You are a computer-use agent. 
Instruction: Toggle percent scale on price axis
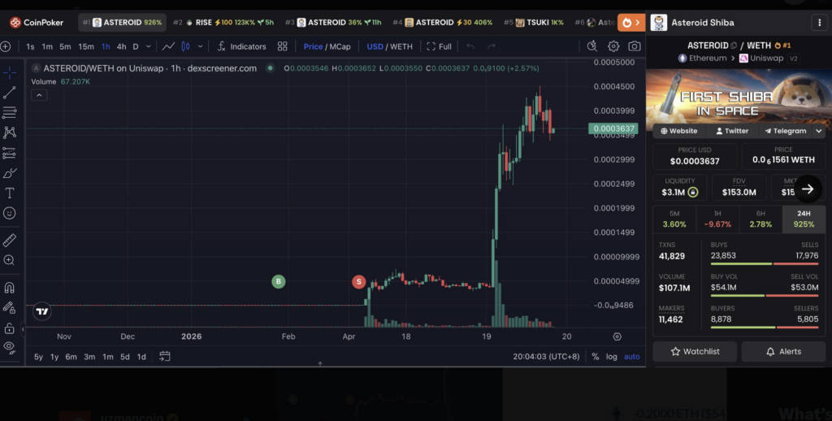click(x=595, y=357)
